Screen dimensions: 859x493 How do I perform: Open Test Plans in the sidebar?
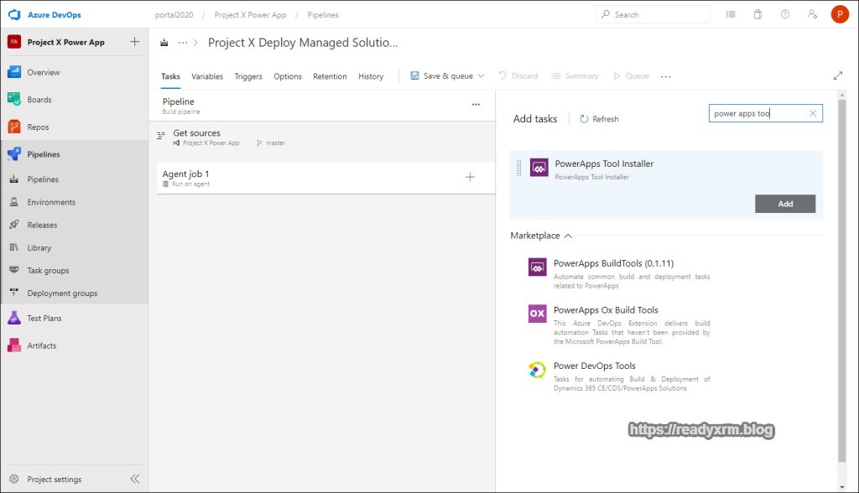coord(44,319)
